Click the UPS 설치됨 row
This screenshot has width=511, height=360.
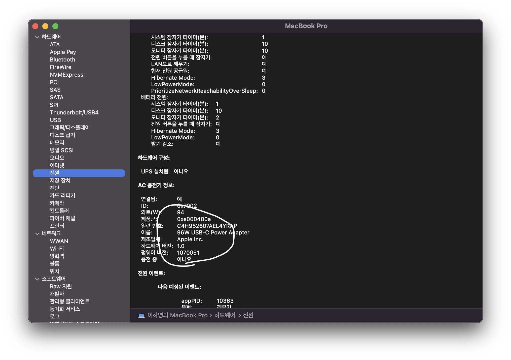[165, 172]
